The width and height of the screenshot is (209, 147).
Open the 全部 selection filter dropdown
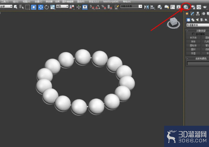(x=6, y=6)
